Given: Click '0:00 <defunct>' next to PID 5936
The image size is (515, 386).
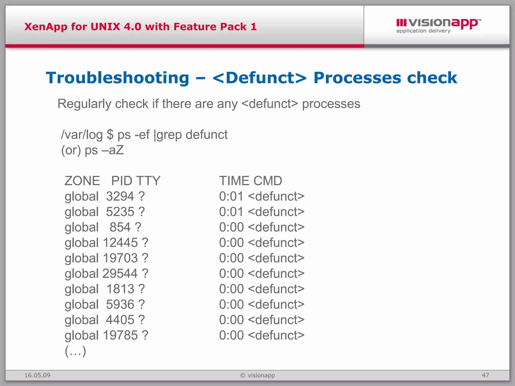Looking at the screenshot, I should click(x=262, y=305).
